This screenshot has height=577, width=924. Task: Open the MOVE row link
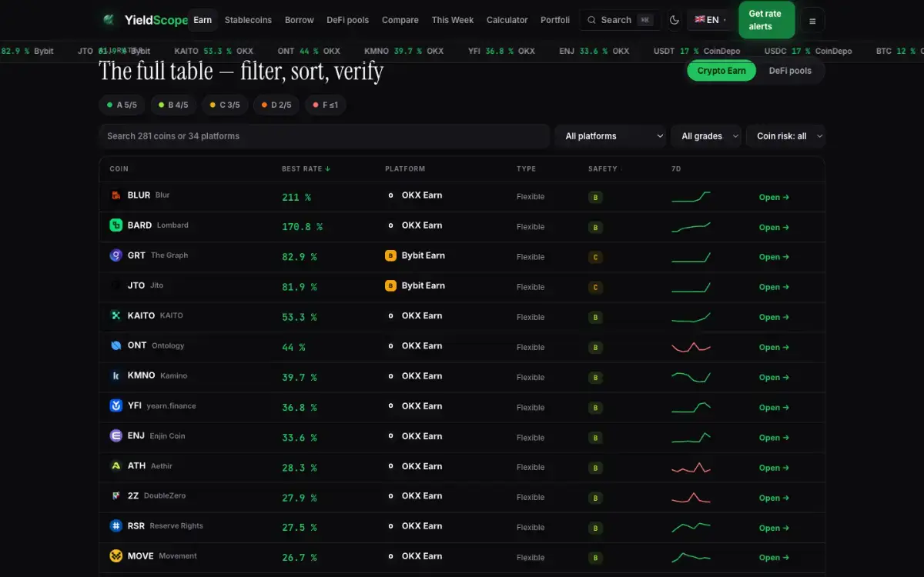click(x=774, y=558)
